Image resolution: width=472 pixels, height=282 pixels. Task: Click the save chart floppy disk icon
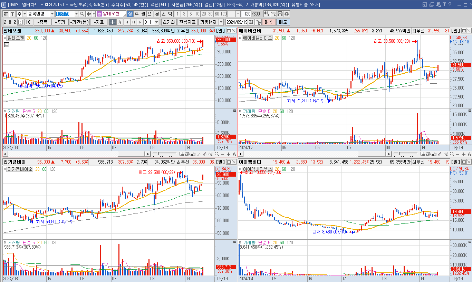280,14
